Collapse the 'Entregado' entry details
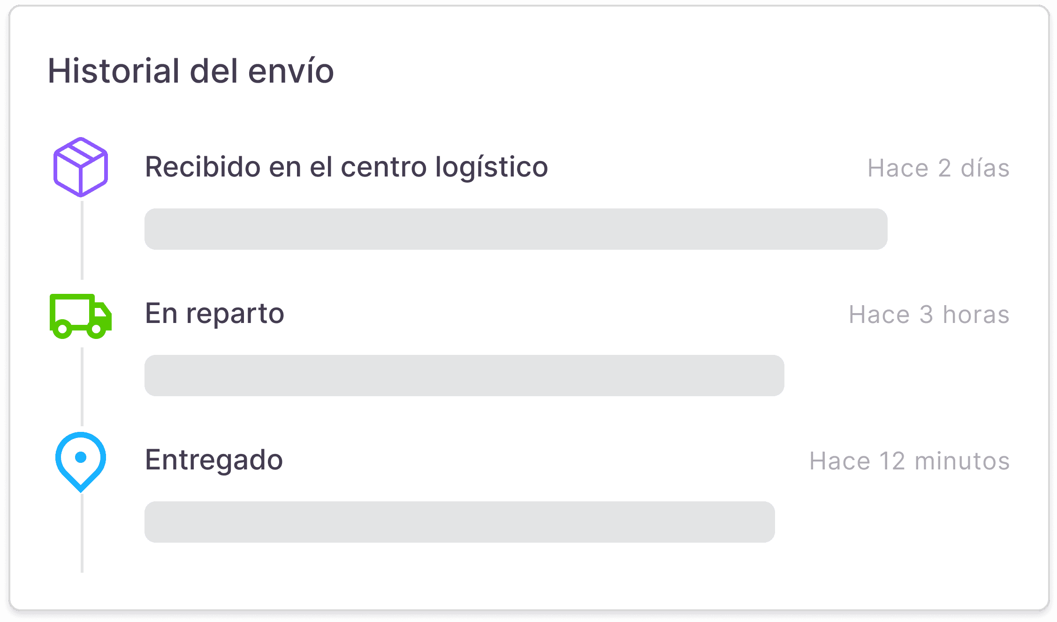The width and height of the screenshot is (1057, 622). point(214,460)
